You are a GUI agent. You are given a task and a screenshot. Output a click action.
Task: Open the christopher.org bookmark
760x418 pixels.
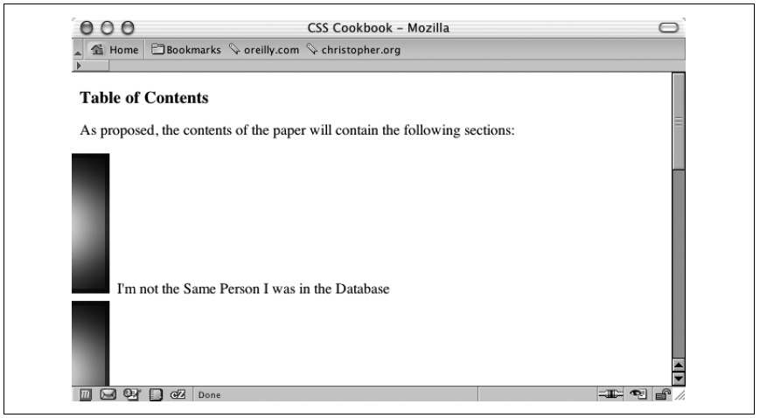[354, 50]
